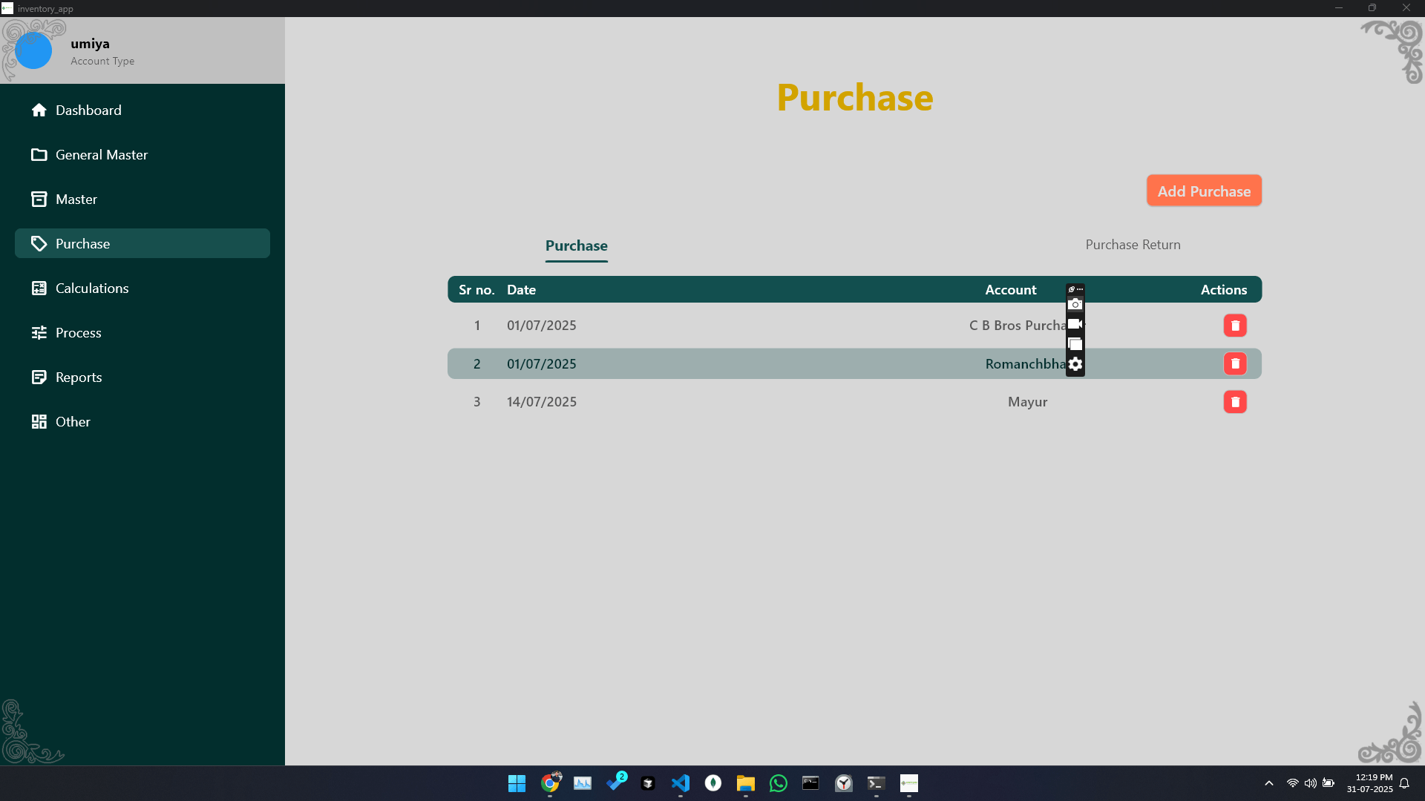Select the Master sidebar icon

tap(39, 199)
